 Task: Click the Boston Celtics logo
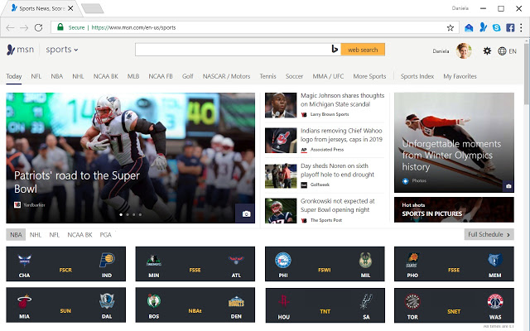pos(154,300)
